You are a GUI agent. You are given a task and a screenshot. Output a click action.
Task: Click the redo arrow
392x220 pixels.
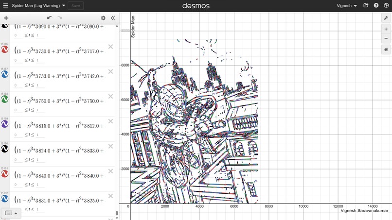59,18
